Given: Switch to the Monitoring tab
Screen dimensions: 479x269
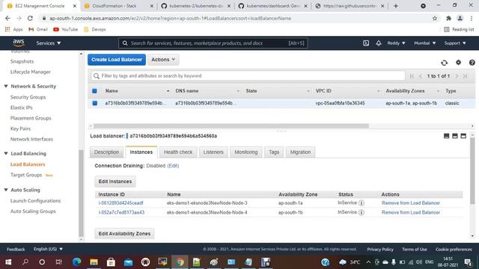Looking at the screenshot, I should point(246,152).
